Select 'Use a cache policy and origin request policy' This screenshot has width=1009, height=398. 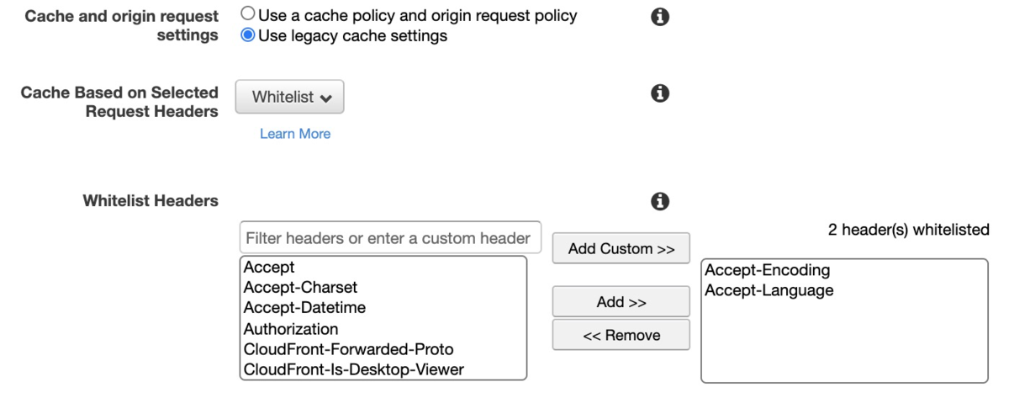coord(248,15)
